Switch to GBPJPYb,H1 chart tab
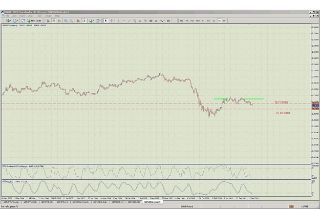This screenshot has width=320, height=209. 62,202
